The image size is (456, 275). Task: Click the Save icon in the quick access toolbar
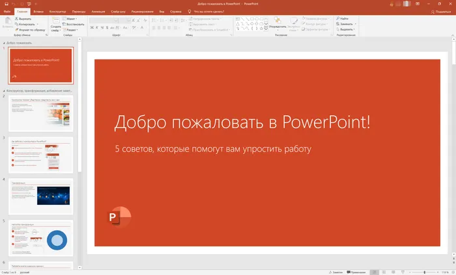(7, 4)
